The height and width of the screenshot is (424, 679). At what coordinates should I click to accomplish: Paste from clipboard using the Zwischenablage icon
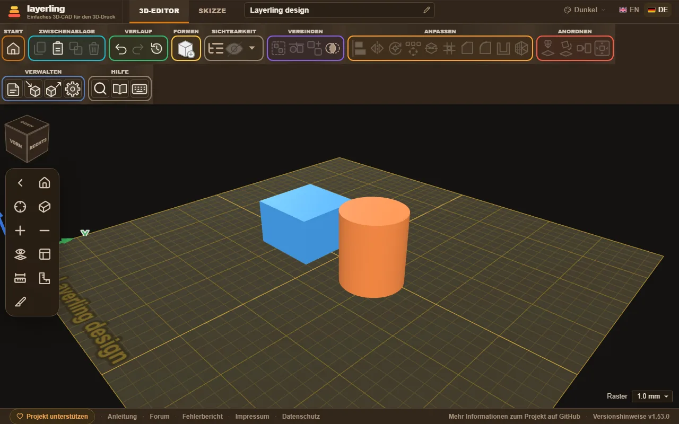click(58, 49)
